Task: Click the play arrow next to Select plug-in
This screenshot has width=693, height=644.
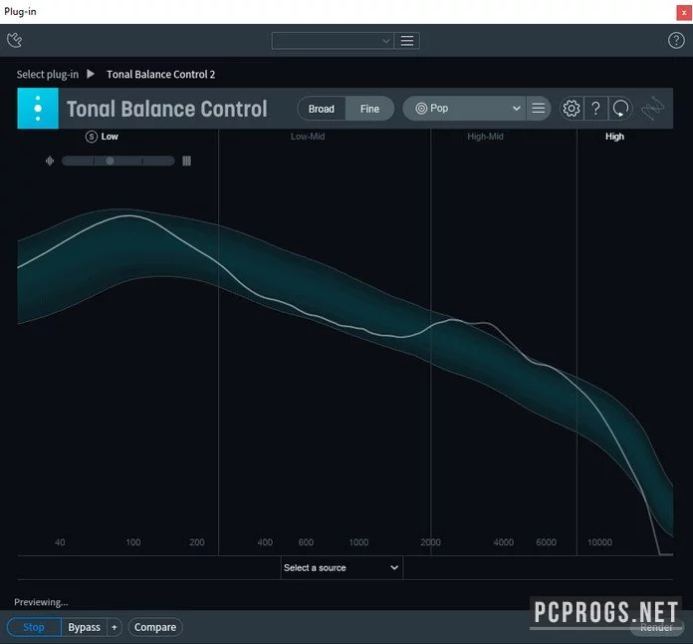Action: click(91, 74)
